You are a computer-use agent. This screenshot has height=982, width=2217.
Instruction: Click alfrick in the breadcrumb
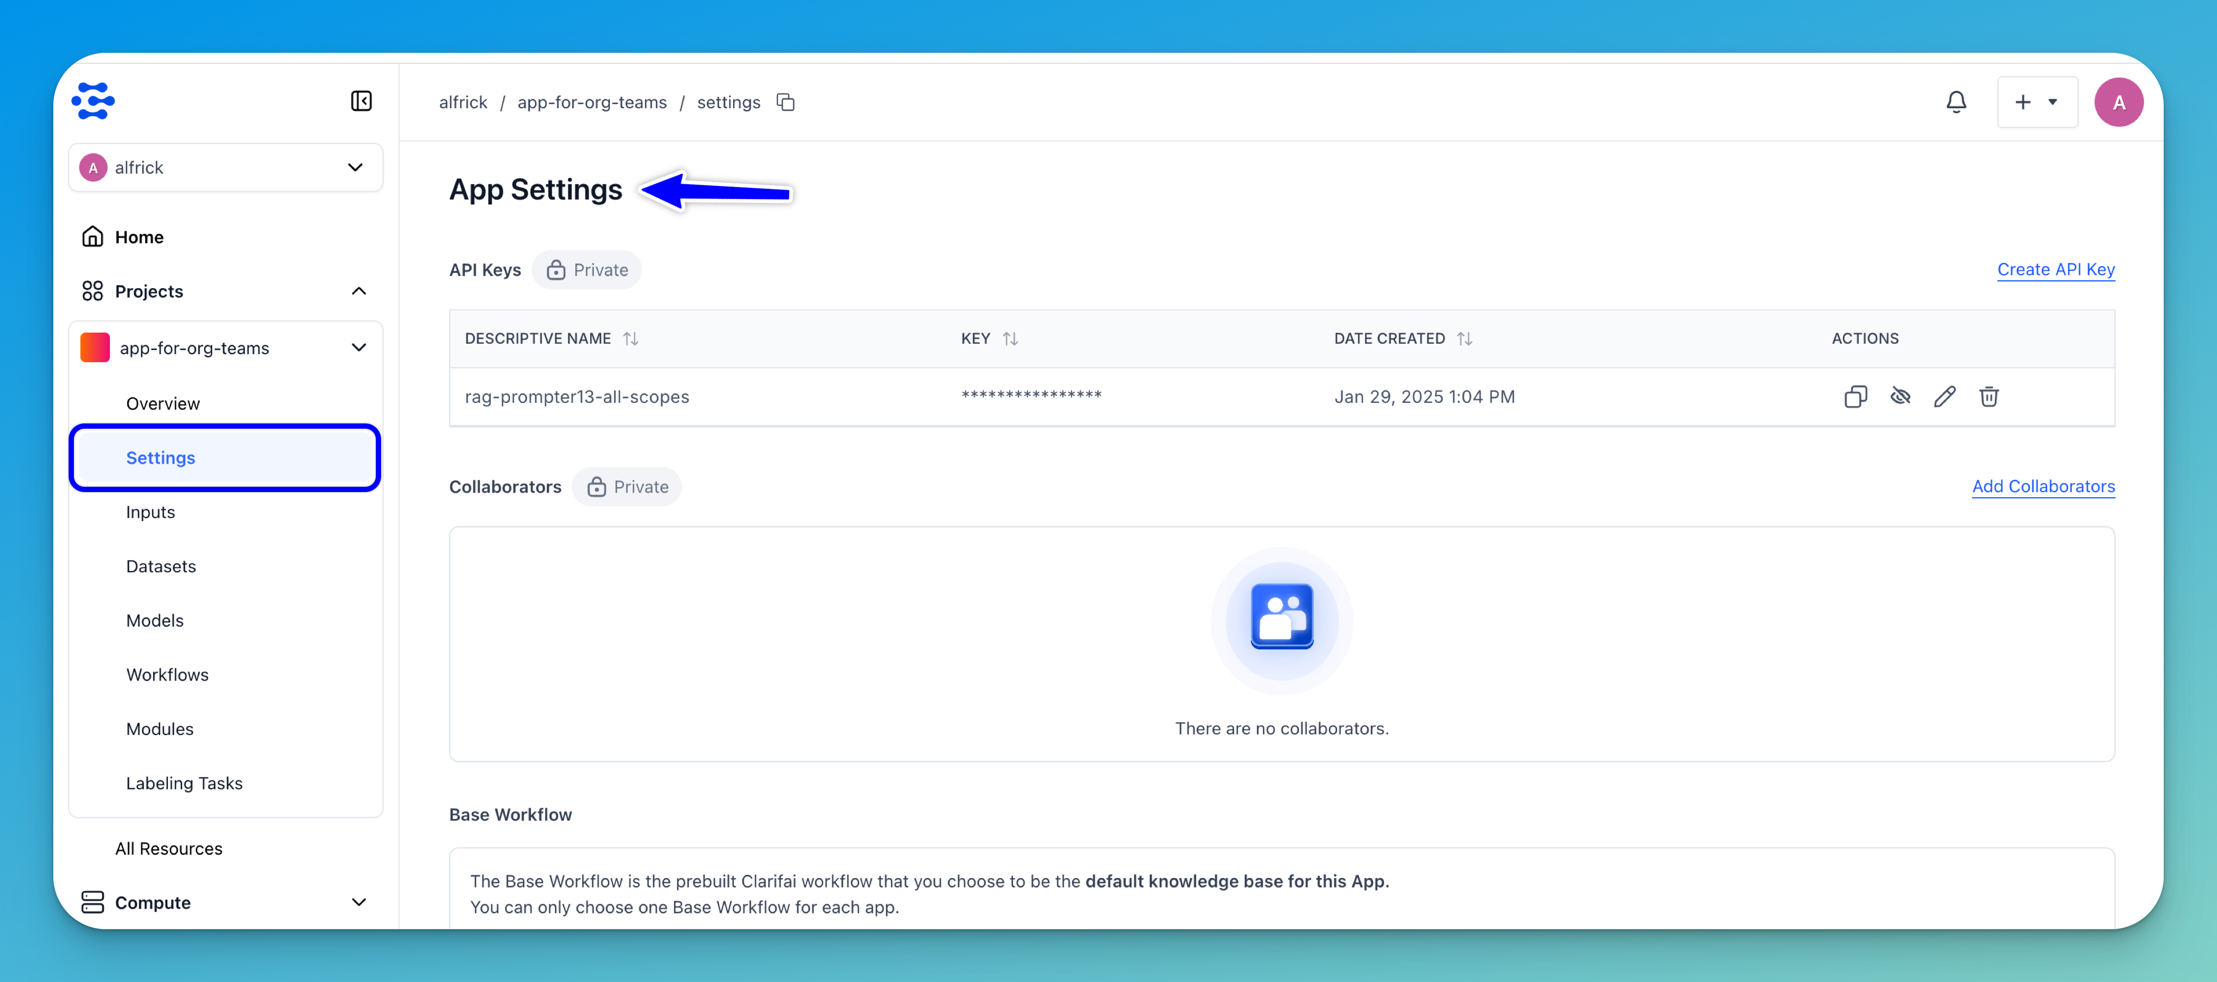[x=463, y=102]
